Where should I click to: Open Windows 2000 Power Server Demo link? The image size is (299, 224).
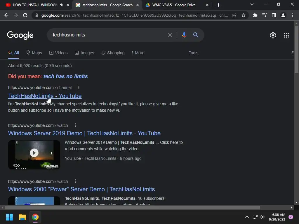(x=81, y=189)
